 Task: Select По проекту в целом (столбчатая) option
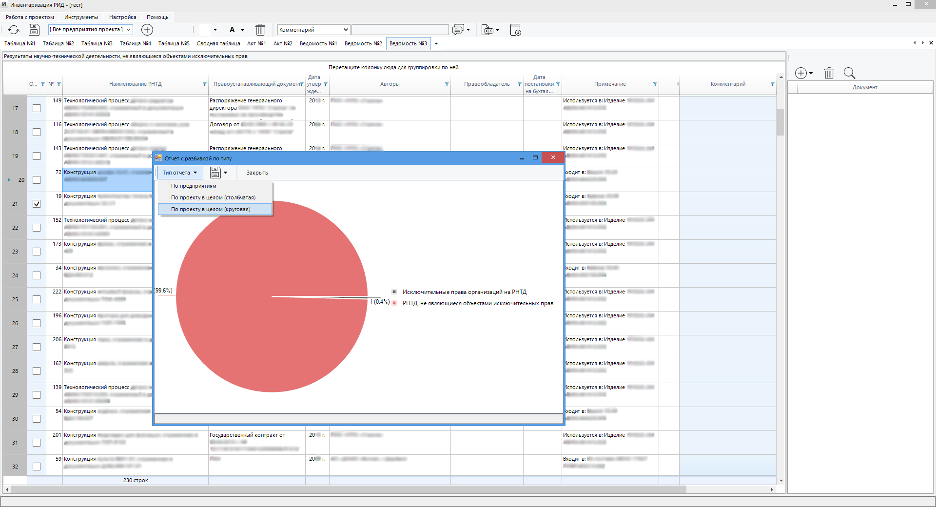point(213,197)
